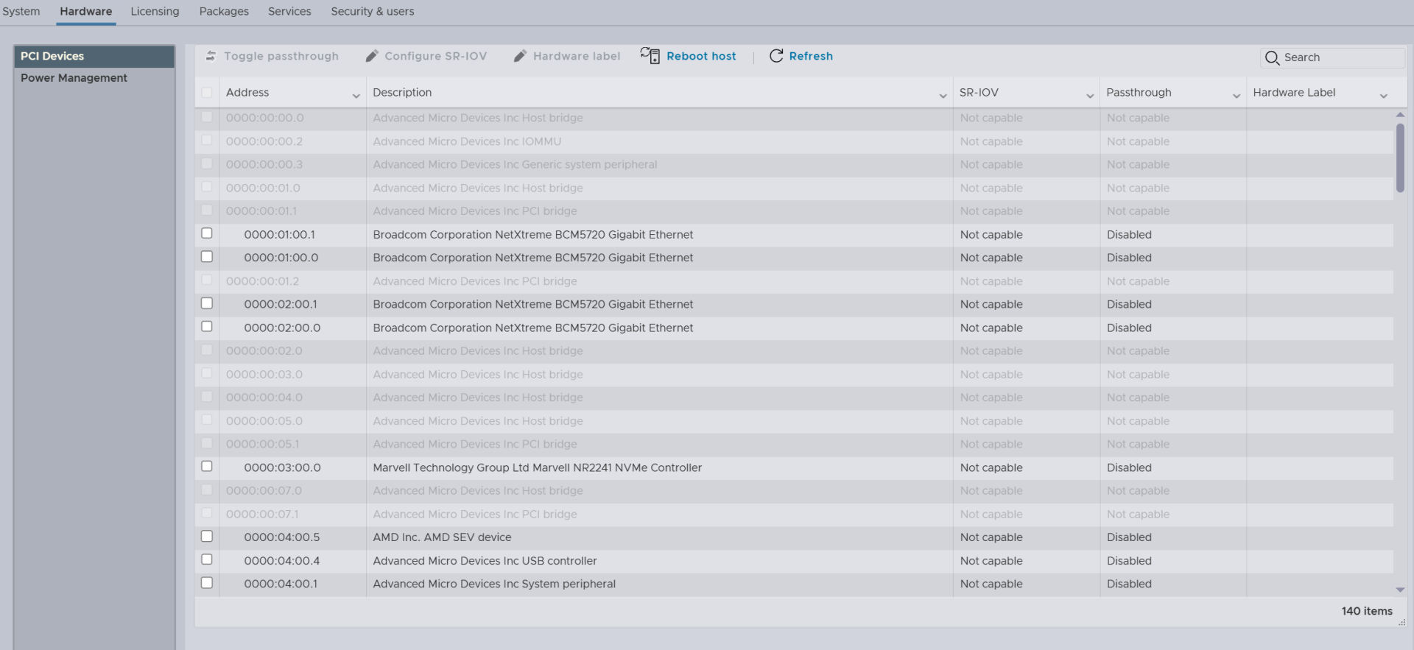Image resolution: width=1414 pixels, height=650 pixels.
Task: Open the Security & users tab
Action: click(372, 12)
